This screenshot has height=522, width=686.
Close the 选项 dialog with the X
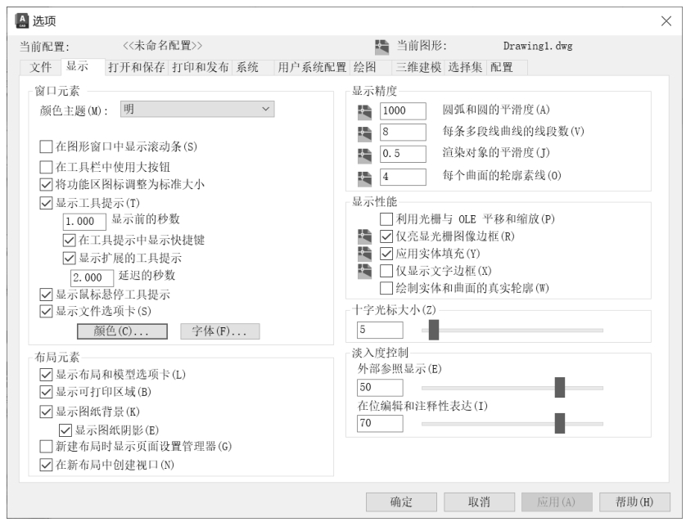click(x=666, y=21)
